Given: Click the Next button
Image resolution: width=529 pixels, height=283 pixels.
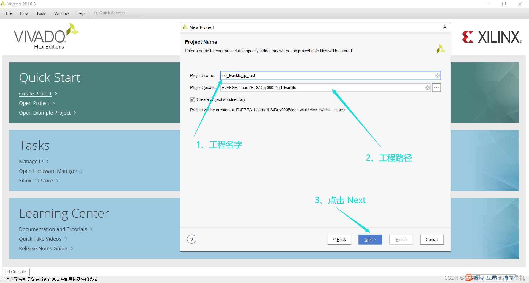Looking at the screenshot, I should pyautogui.click(x=370, y=240).
